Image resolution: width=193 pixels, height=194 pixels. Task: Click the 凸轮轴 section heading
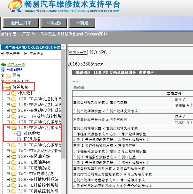[79, 88]
